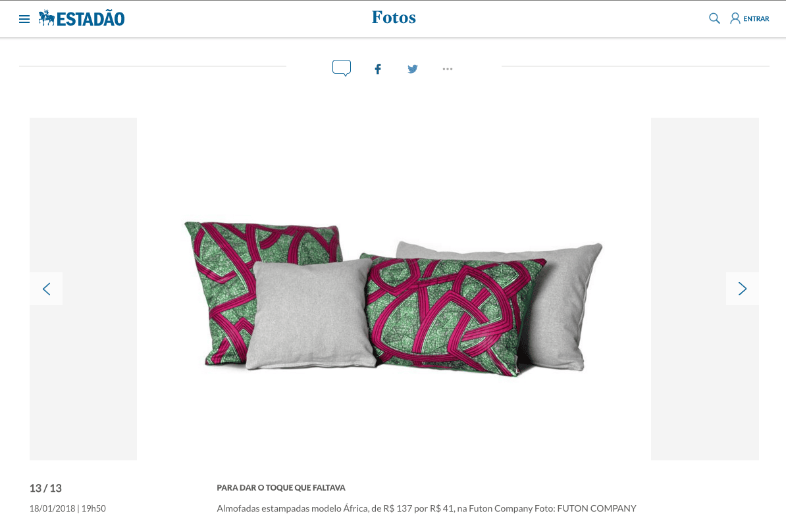Image resolution: width=786 pixels, height=532 pixels.
Task: Expand more sharing options (three dots)
Action: coord(448,69)
